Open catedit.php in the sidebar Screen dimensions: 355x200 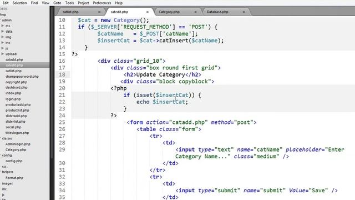(x=14, y=66)
